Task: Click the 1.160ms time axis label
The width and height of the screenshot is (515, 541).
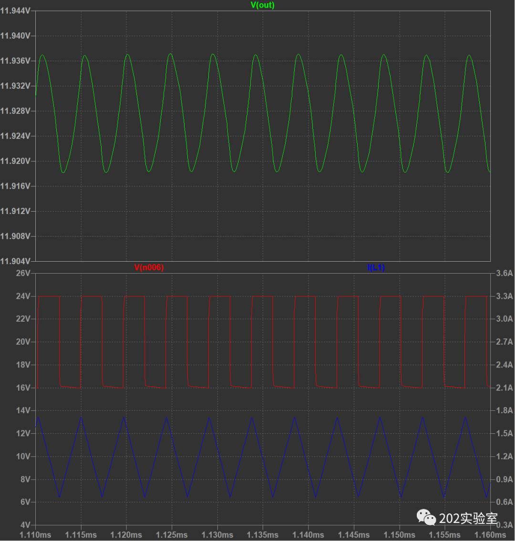Action: pyautogui.click(x=490, y=535)
